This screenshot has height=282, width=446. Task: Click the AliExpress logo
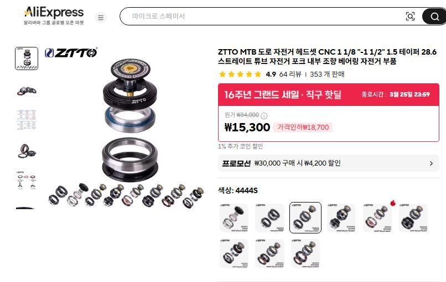click(54, 15)
